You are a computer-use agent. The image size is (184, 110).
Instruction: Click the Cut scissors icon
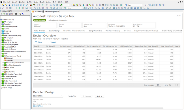[51, 5]
